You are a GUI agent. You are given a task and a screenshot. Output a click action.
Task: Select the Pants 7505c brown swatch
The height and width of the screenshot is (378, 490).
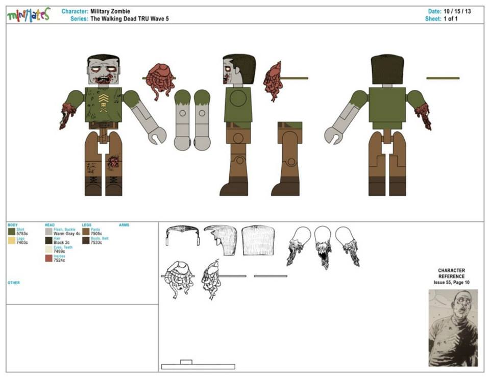click(x=86, y=232)
